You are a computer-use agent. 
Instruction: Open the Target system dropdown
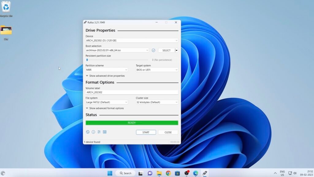157,70
